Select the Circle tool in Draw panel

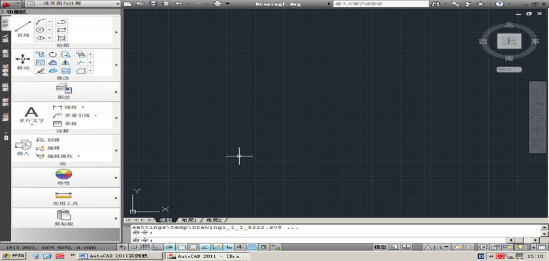(40, 30)
